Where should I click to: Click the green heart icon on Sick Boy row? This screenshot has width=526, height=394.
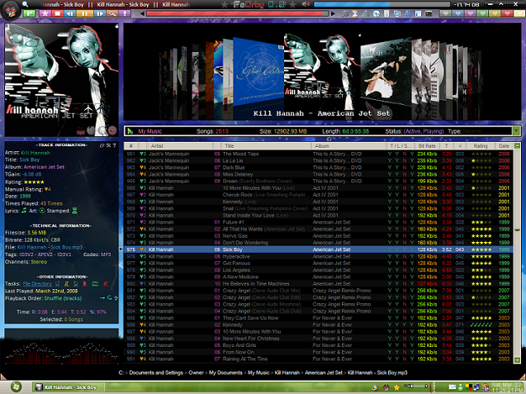click(x=143, y=249)
